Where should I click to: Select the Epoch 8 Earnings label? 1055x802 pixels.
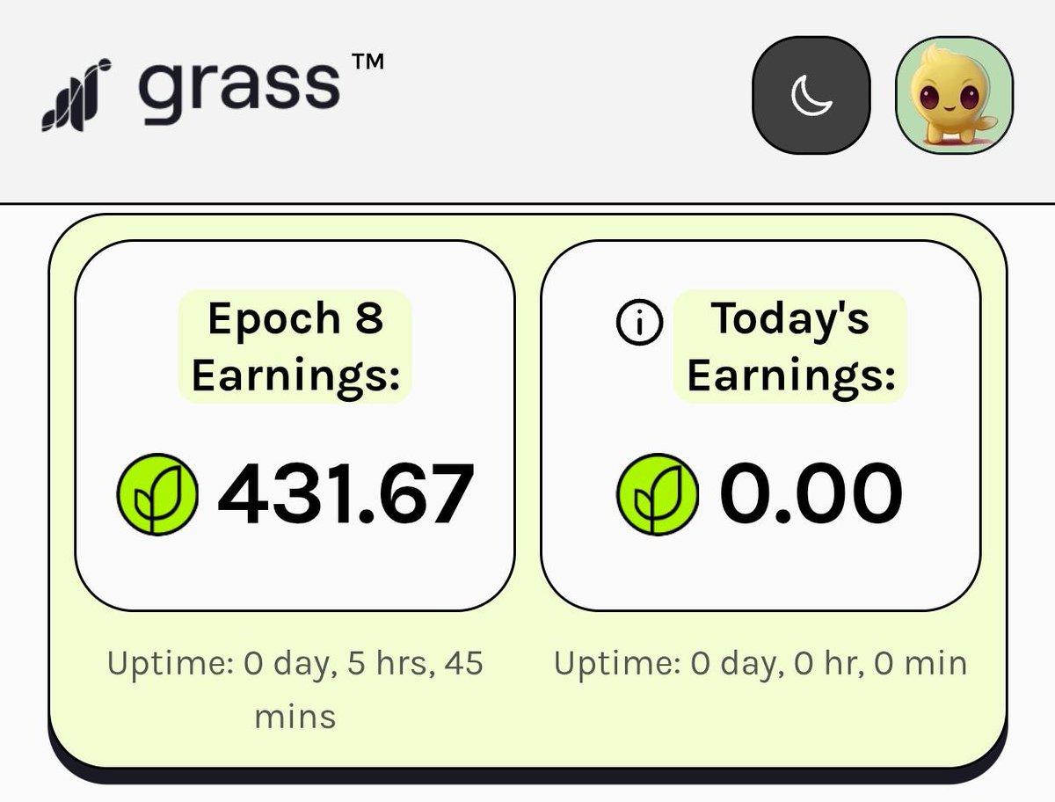coord(295,346)
